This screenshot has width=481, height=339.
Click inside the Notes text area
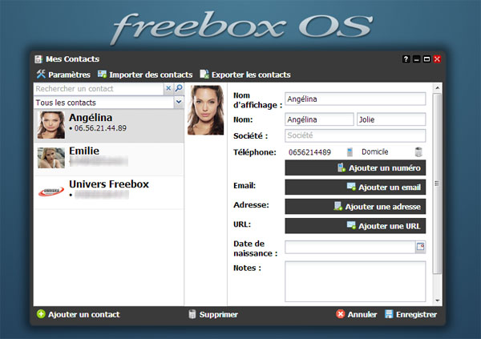(x=355, y=280)
